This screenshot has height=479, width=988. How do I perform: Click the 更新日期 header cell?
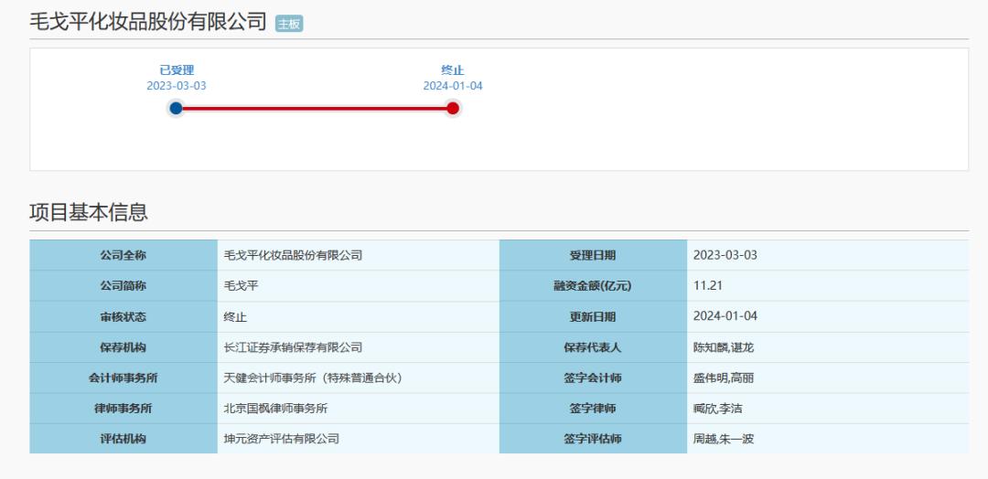[x=593, y=316]
